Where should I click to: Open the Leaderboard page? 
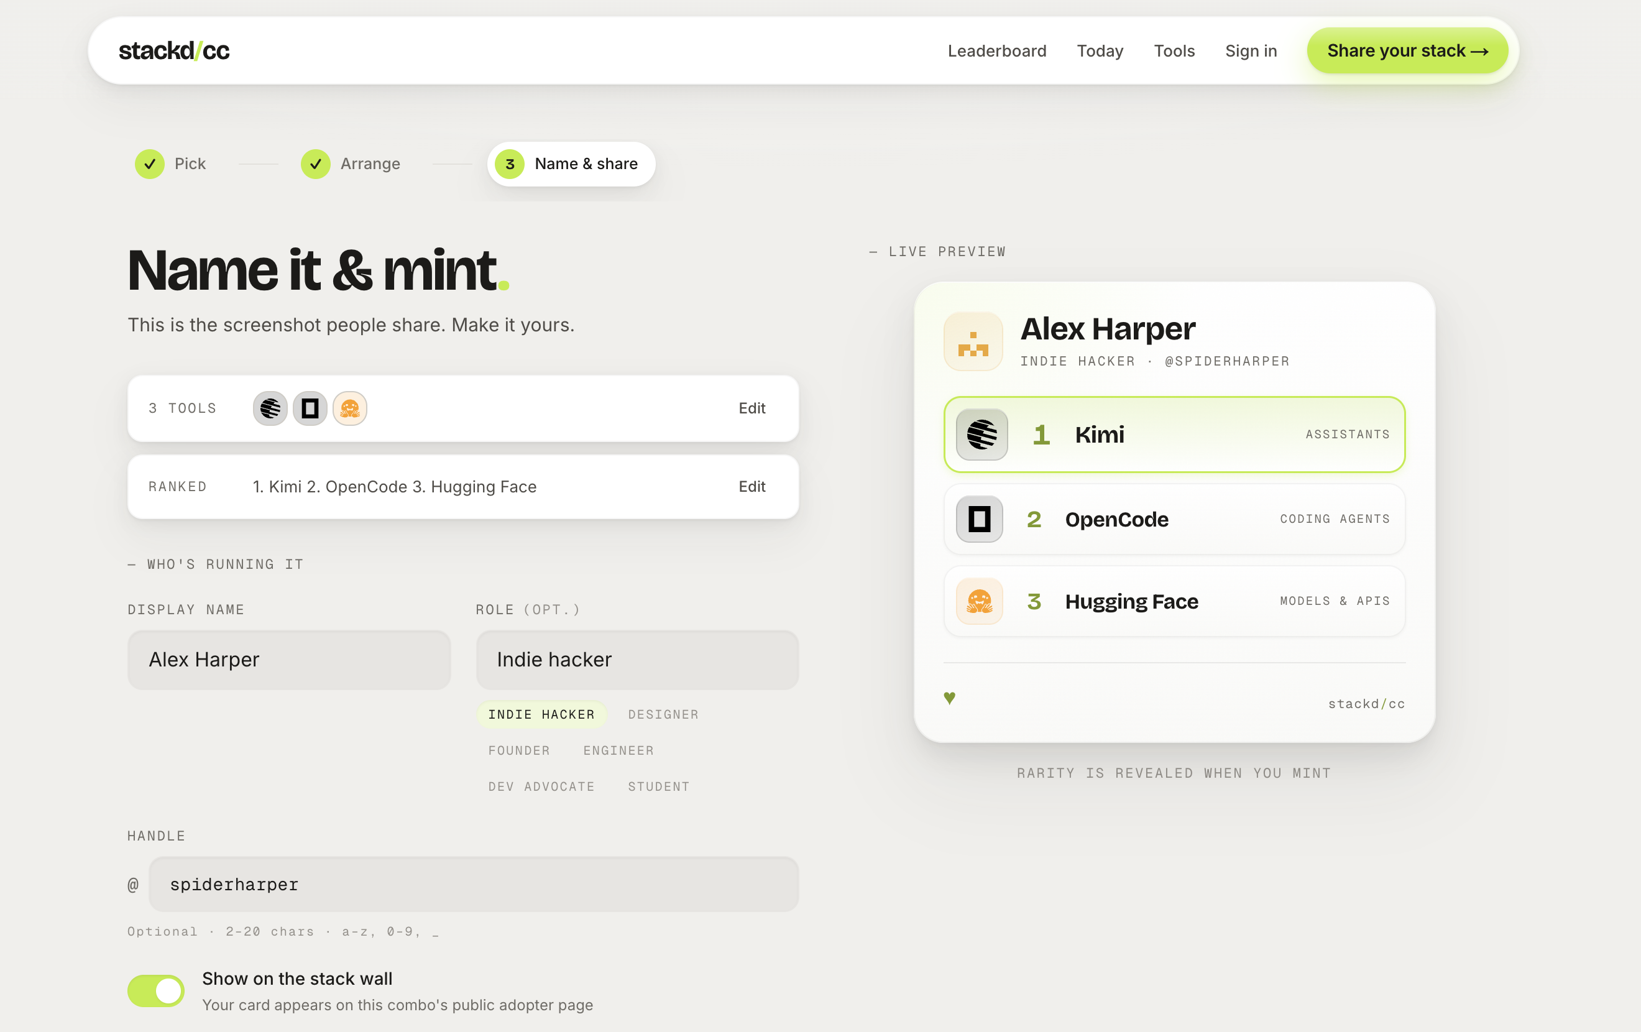pyautogui.click(x=996, y=50)
